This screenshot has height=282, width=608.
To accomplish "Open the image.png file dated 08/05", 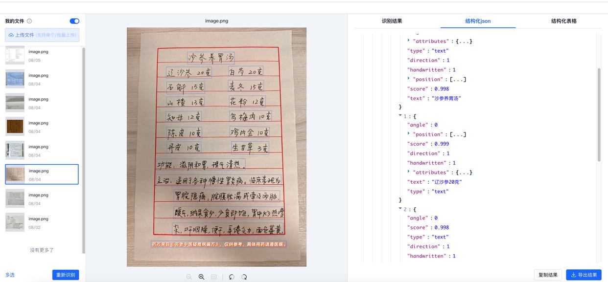I will (x=42, y=56).
